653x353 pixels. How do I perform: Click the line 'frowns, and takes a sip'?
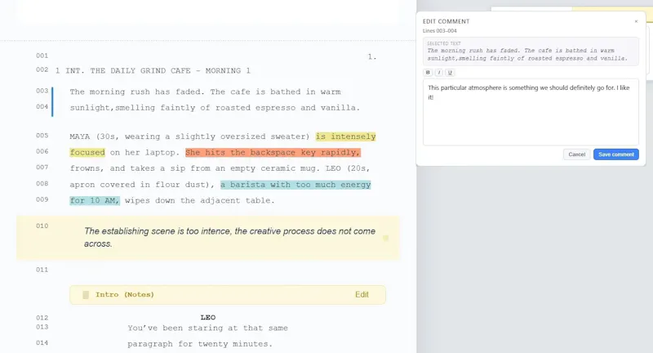pyautogui.click(x=220, y=168)
